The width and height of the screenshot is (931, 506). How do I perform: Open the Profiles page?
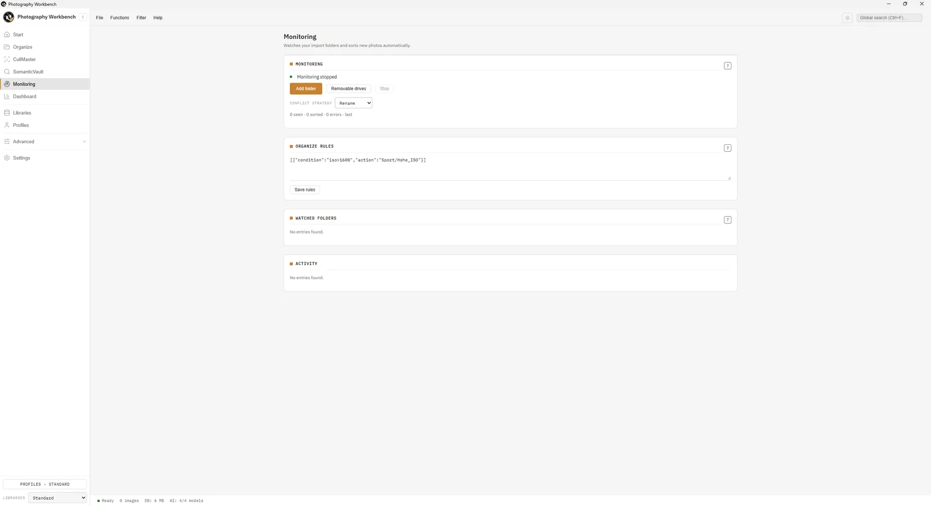tap(45, 125)
